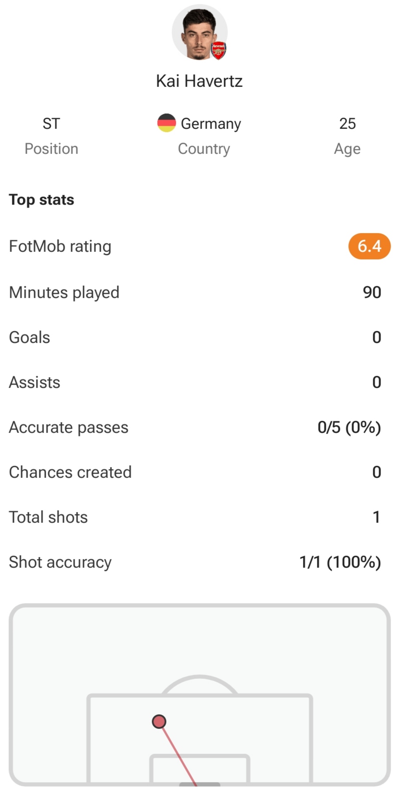Tap the FotMob rating row label
The width and height of the screenshot is (397, 801).
pos(60,246)
